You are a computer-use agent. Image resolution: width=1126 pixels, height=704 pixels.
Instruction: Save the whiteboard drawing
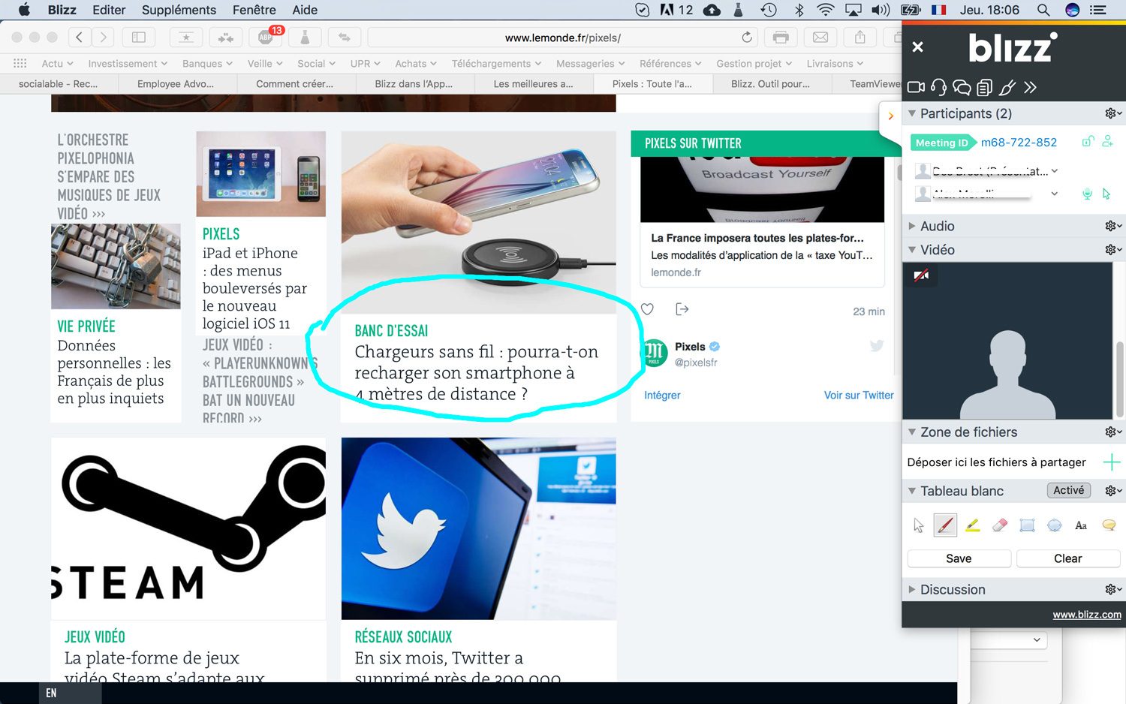pyautogui.click(x=959, y=558)
